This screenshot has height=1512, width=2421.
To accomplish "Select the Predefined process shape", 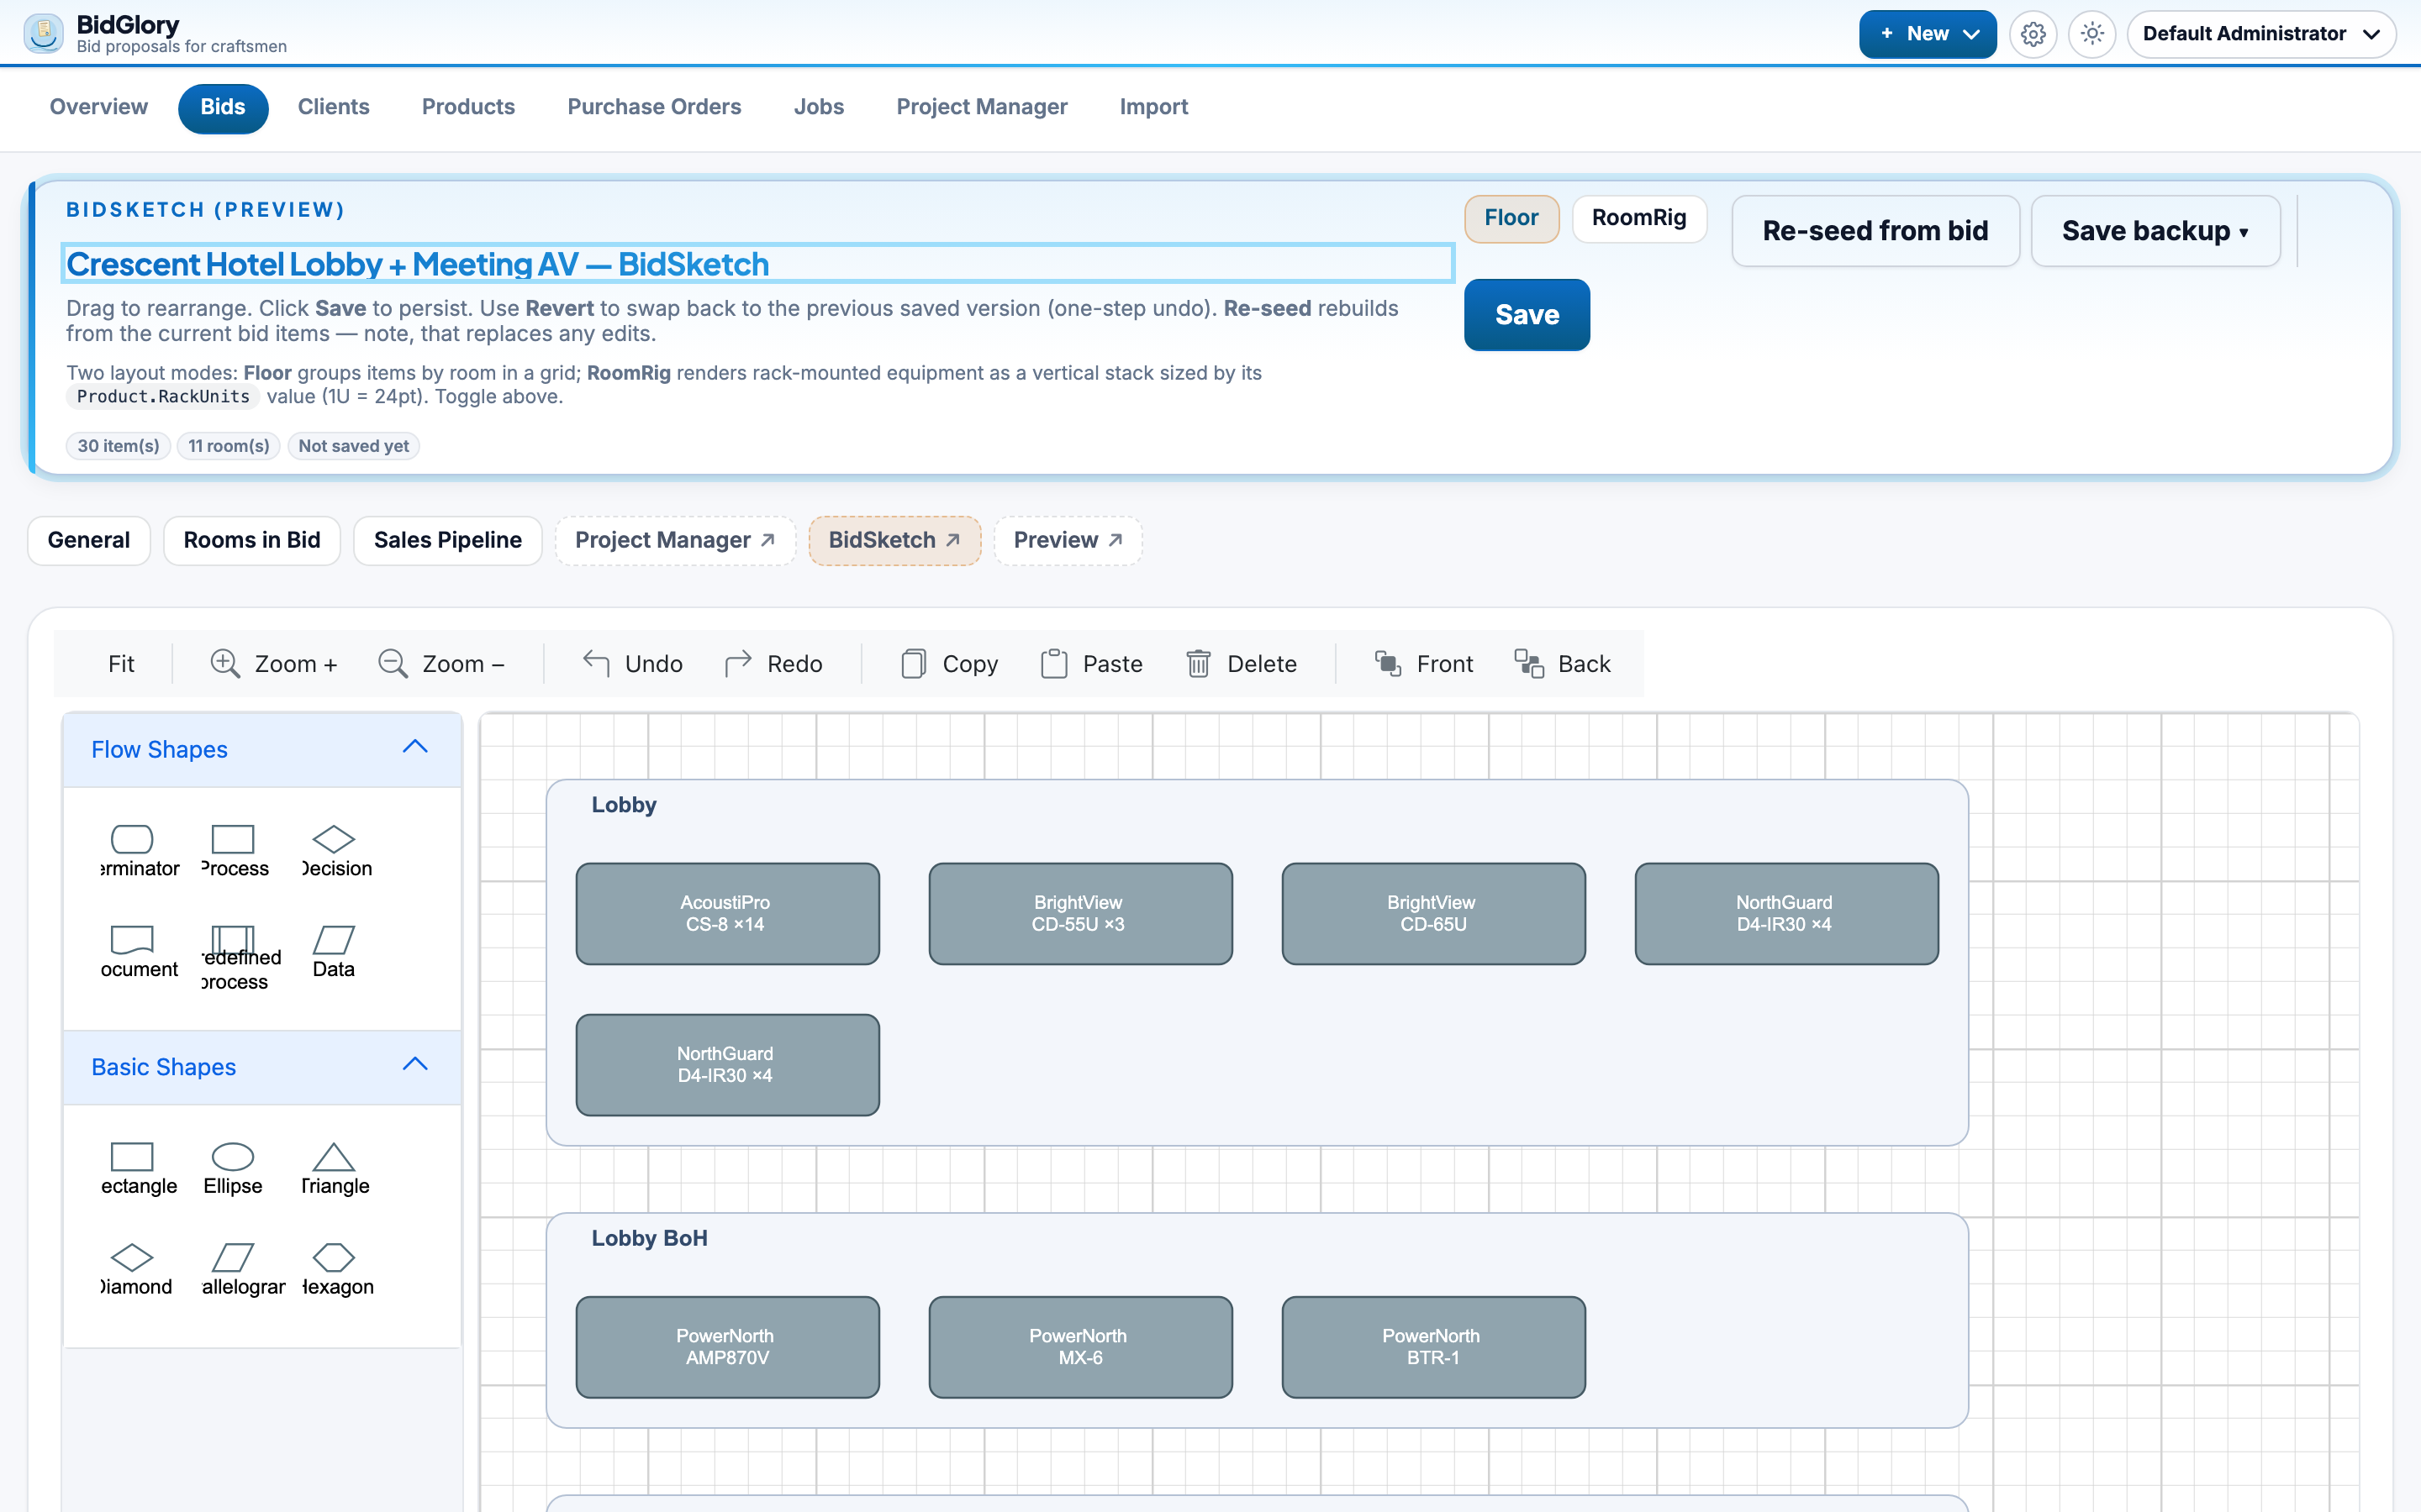I will (233, 957).
